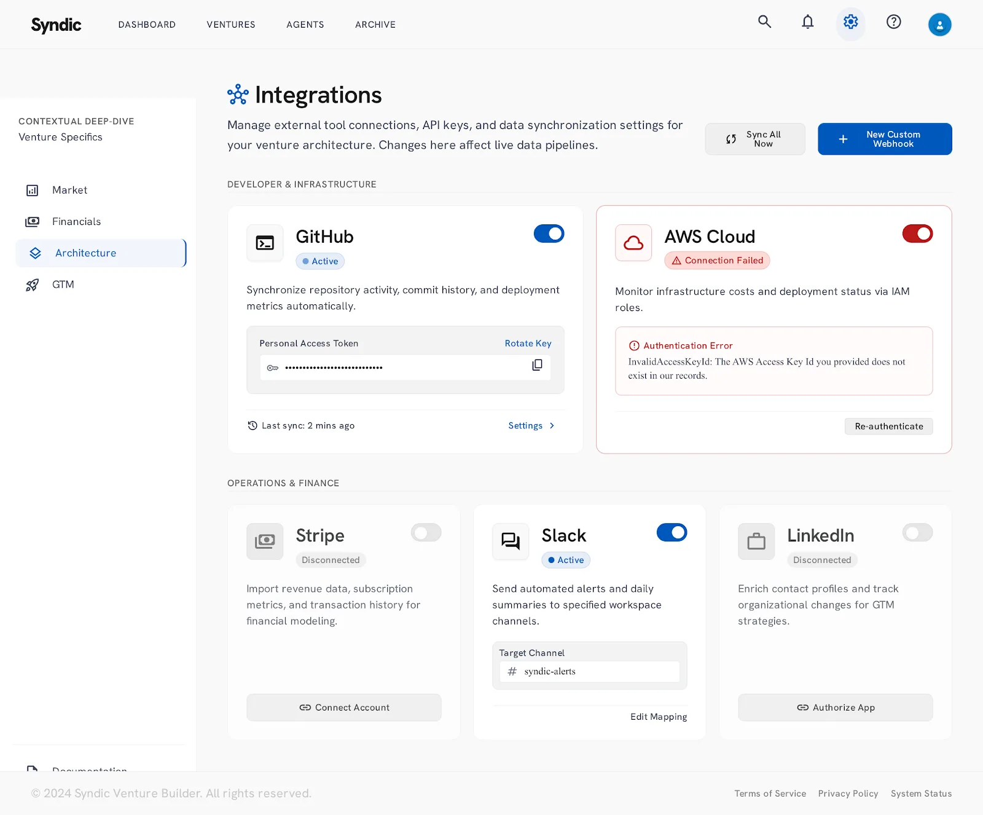Open Terms of Service link
The image size is (983, 815).
pos(770,793)
